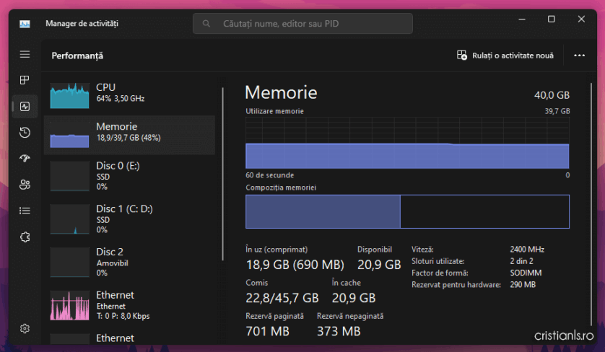Image resolution: width=605 pixels, height=352 pixels.
Task: Click the Task Manager app icon
Action: [25, 24]
